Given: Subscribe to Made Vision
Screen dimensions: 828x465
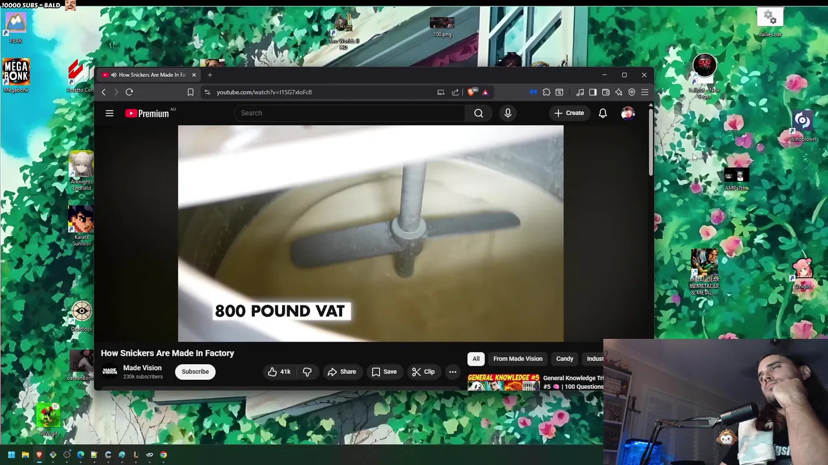Looking at the screenshot, I should pyautogui.click(x=195, y=371).
